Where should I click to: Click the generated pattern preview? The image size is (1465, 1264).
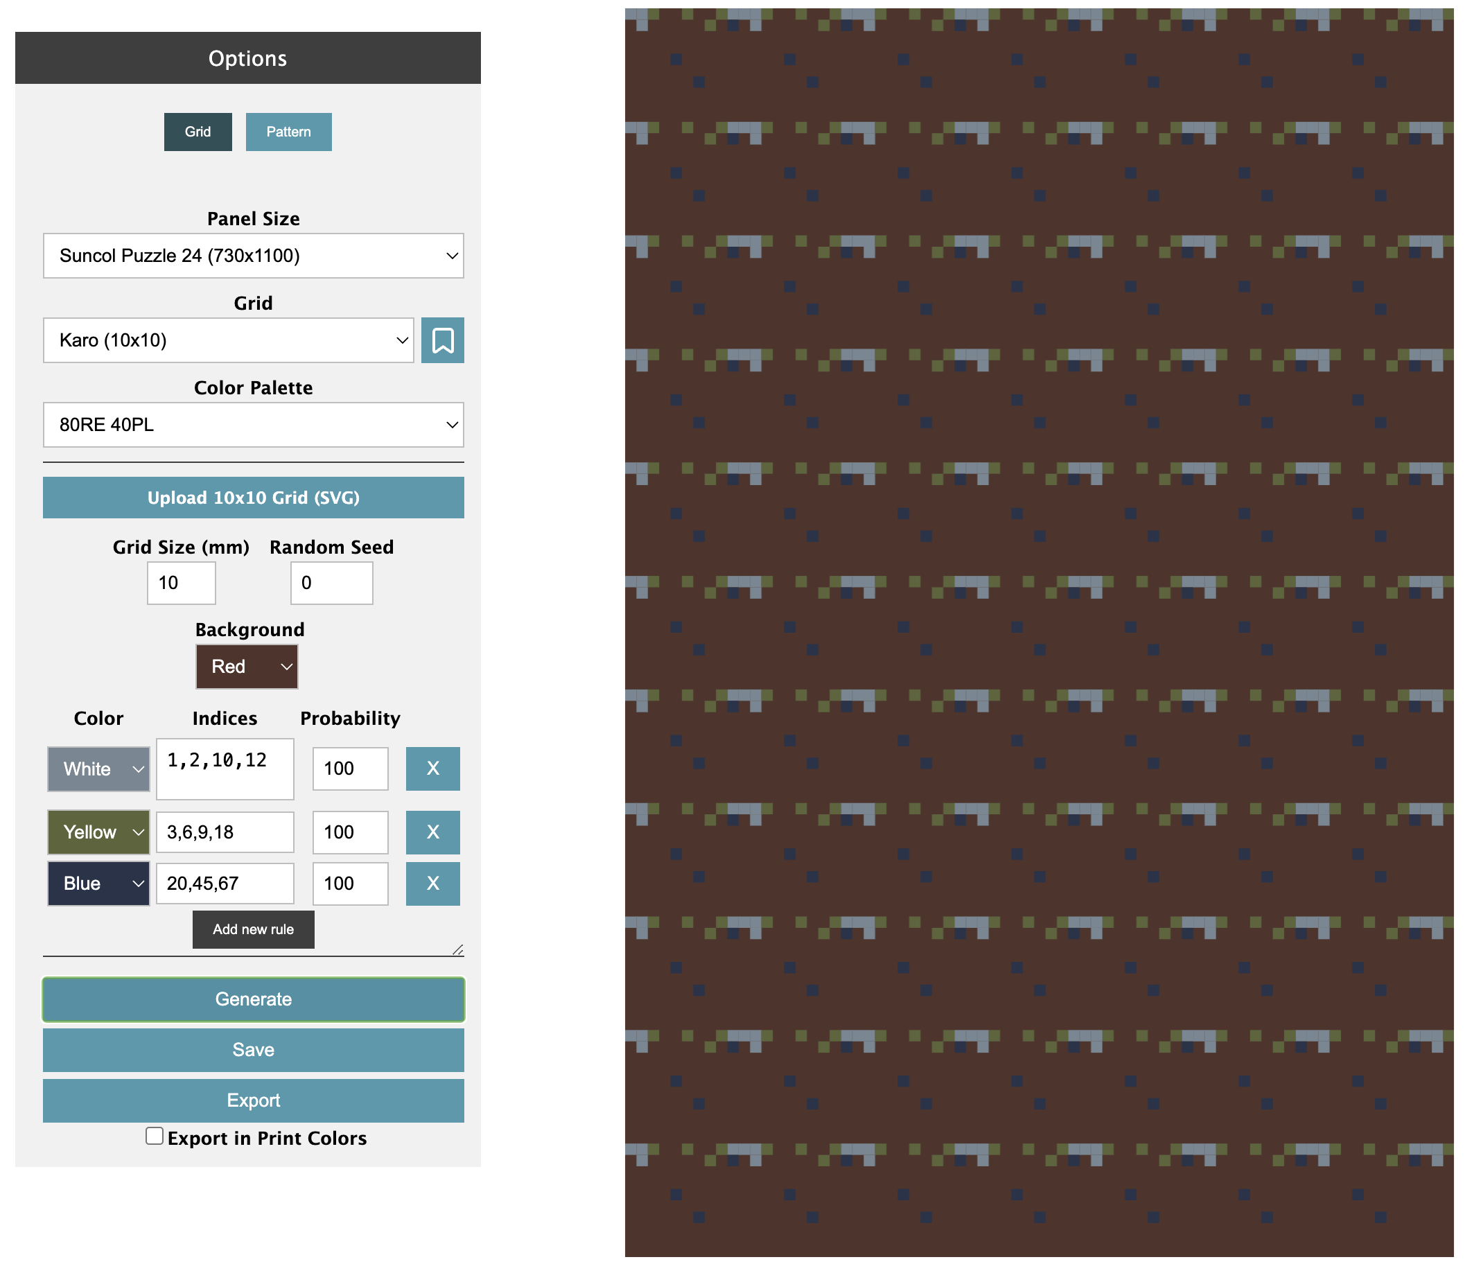click(1039, 632)
